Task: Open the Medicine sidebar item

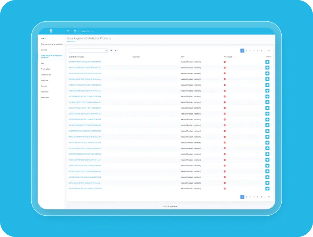Action: point(45,81)
